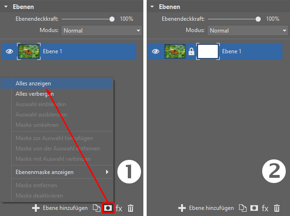This screenshot has width=290, height=216.
Task: Select Ebene 1 layer name in right panel
Action: [x=232, y=51]
